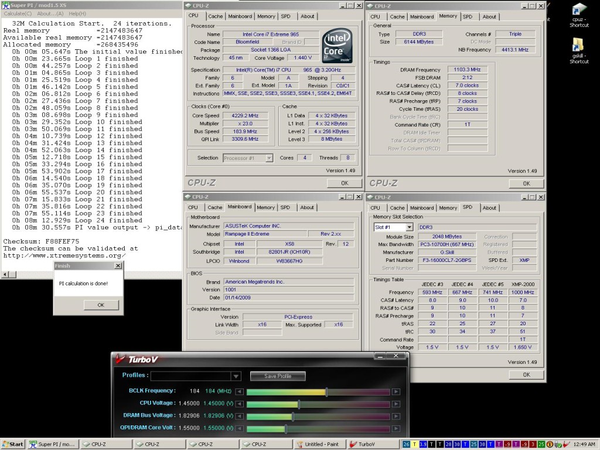Increase DRAM Bus Voltage using right arrow
Image resolution: width=600 pixels, height=450 pixels.
[396, 416]
